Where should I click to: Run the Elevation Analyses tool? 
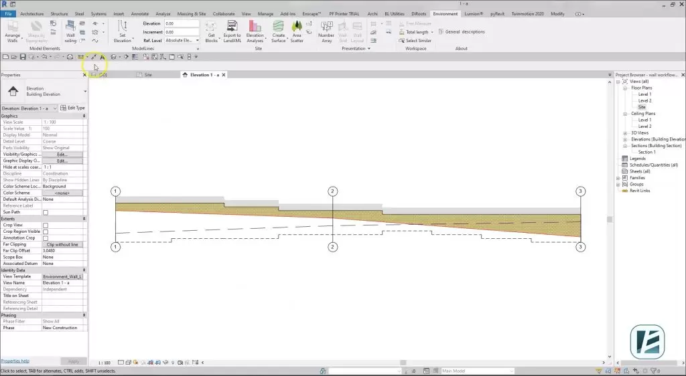255,30
